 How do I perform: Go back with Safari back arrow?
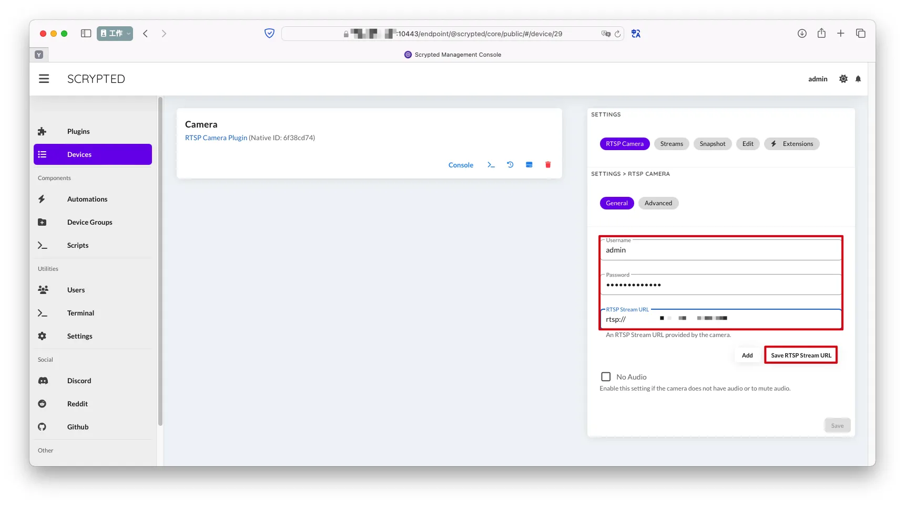(146, 34)
